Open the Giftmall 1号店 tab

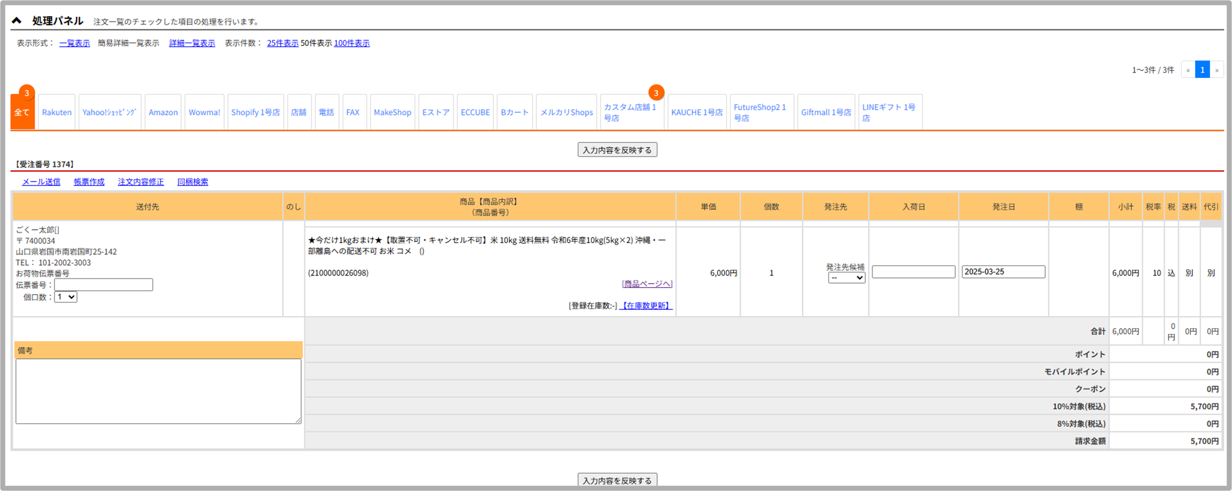pos(826,112)
